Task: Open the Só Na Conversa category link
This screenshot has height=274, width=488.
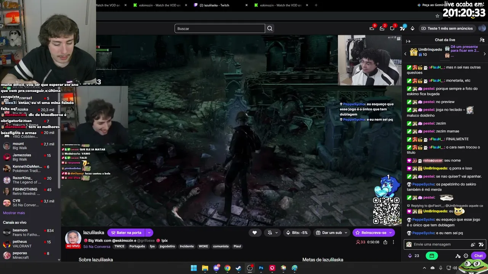Action: pos(97,247)
